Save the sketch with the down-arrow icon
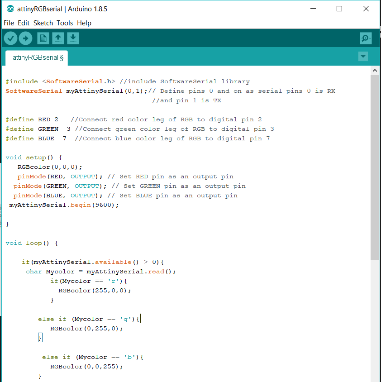The height and width of the screenshot is (382, 381). [x=73, y=38]
